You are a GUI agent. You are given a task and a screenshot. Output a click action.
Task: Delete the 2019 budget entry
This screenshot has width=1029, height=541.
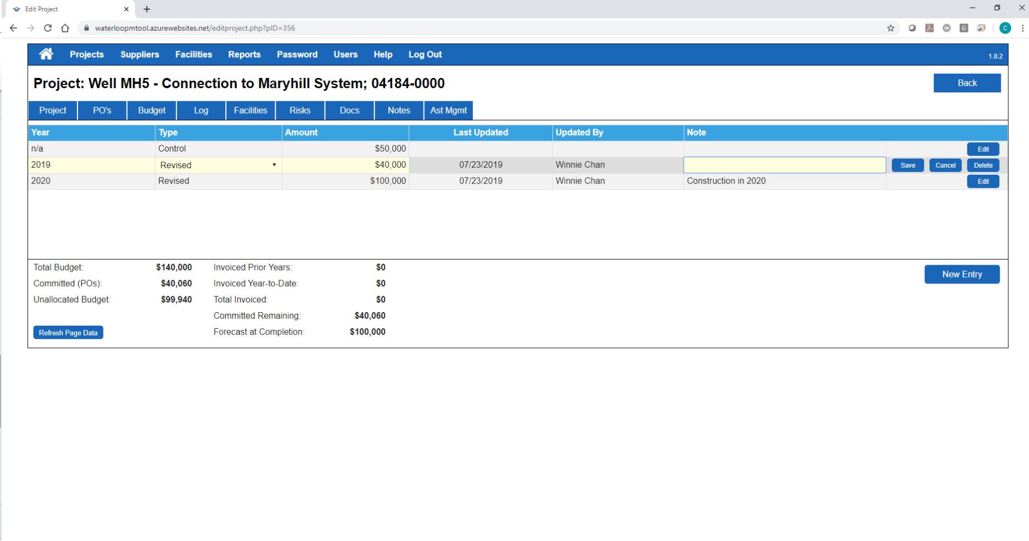click(x=983, y=166)
